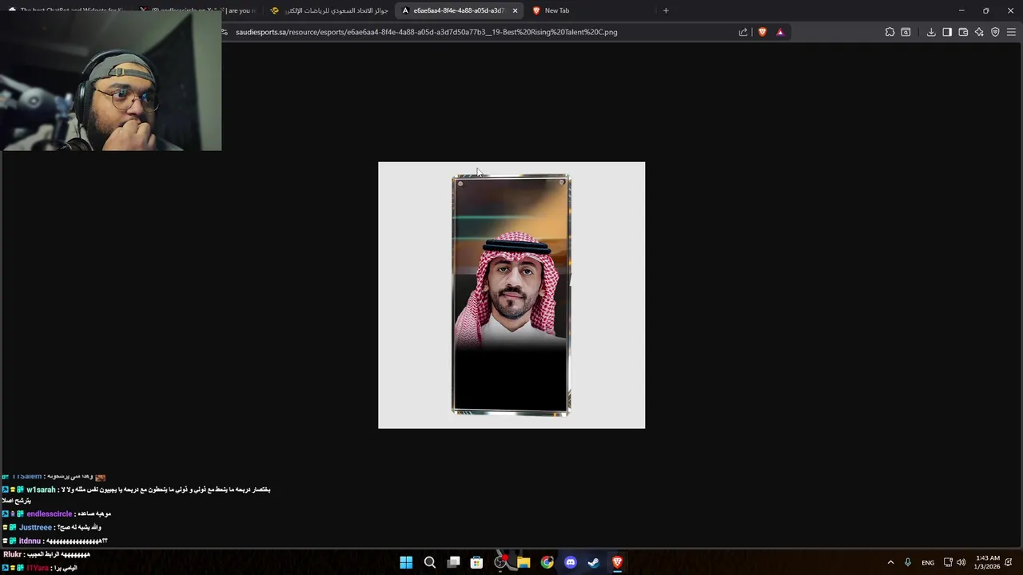Open Task View on the taskbar
Screen dimensions: 1023x575
click(x=453, y=562)
